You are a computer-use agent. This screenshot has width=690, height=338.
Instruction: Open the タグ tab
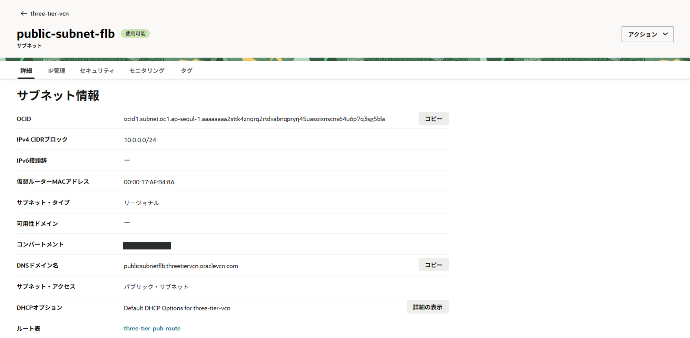pos(187,71)
